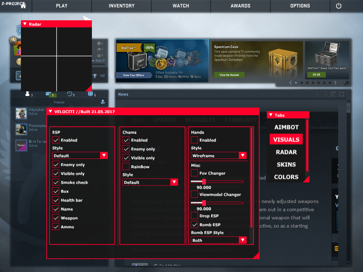This screenshot has width=363, height=272.
Task: Click the add friend icon
Action: 103,102
